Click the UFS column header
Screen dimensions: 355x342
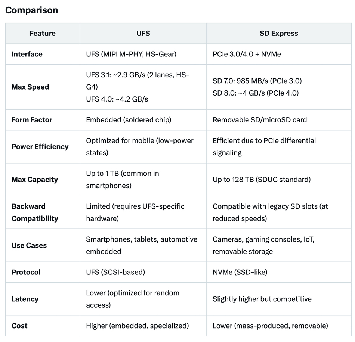coord(143,33)
